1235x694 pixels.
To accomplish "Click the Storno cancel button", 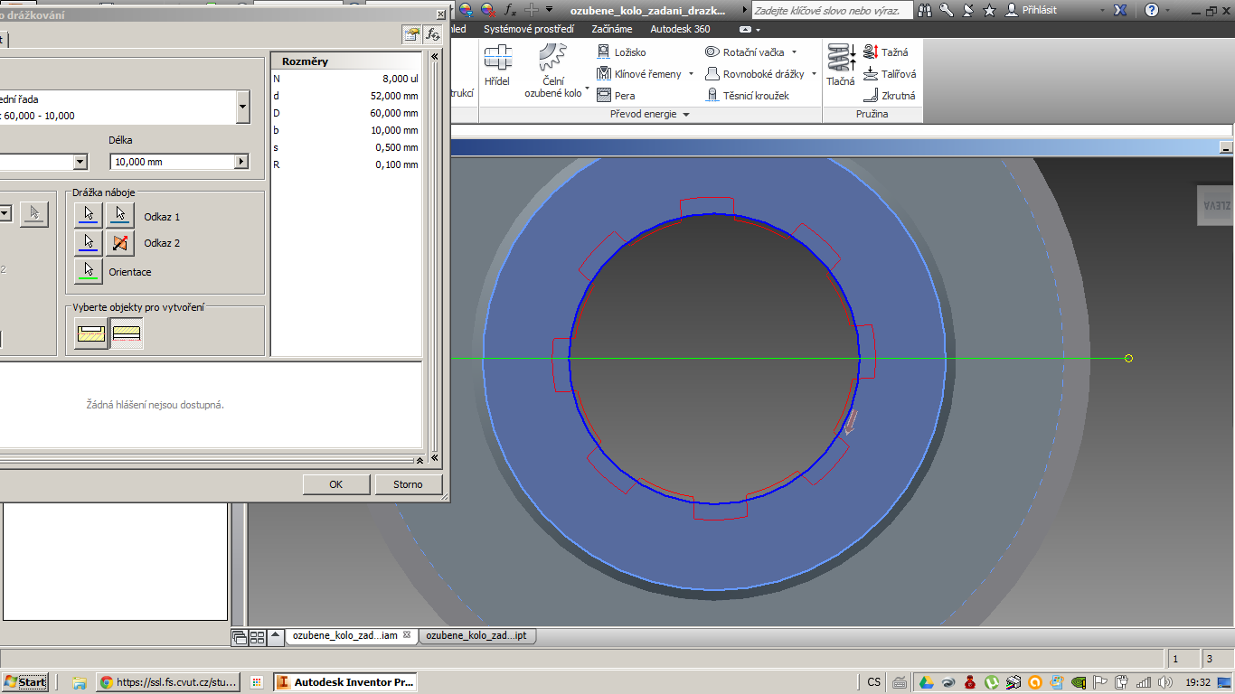I will [408, 484].
